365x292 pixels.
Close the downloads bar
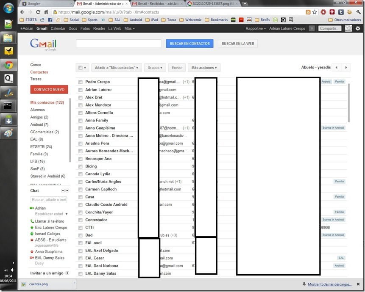point(358,284)
